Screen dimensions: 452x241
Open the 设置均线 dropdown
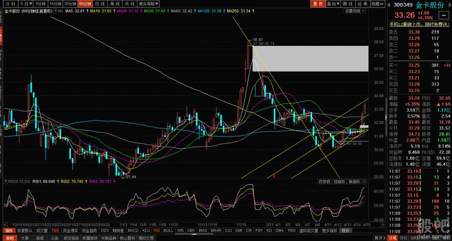click(x=355, y=11)
